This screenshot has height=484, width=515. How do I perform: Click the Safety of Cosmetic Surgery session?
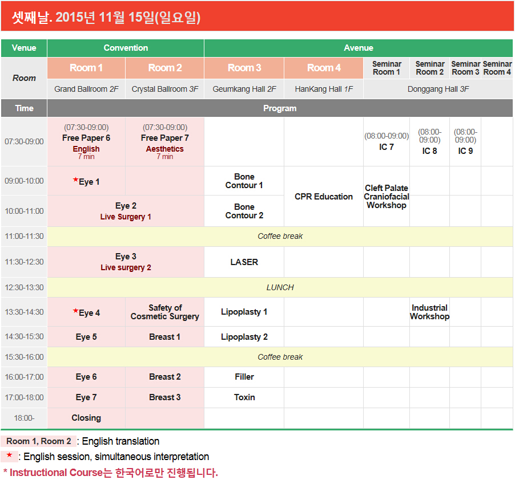(164, 312)
